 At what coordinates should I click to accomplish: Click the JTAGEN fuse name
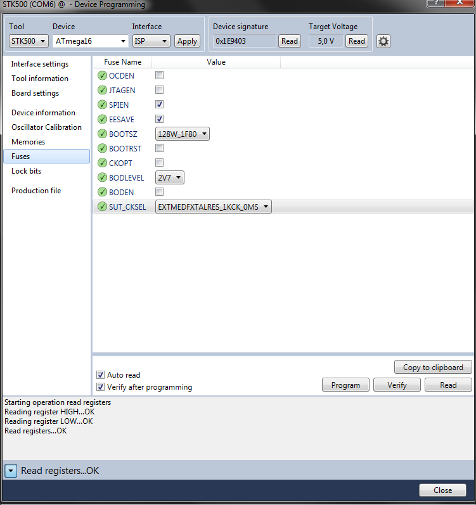click(122, 91)
